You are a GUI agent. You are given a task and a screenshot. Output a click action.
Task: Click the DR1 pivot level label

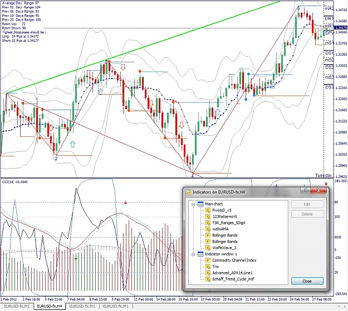click(329, 18)
